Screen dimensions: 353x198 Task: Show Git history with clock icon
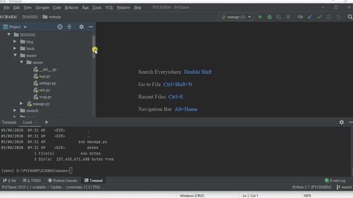(329, 17)
